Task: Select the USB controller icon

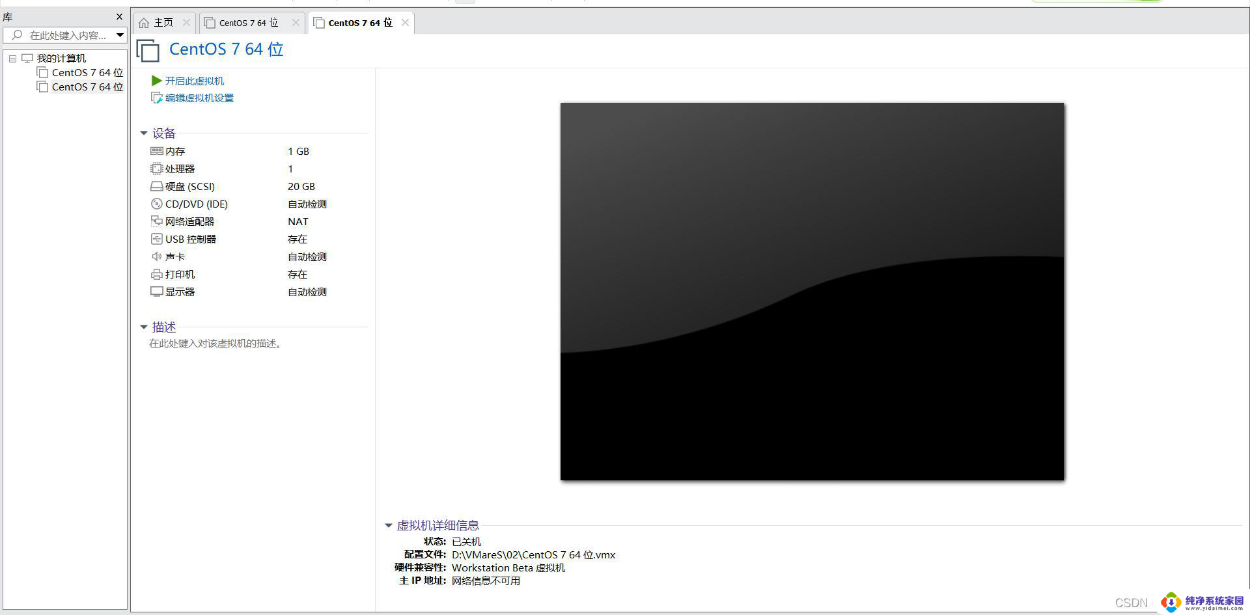Action: click(x=156, y=239)
